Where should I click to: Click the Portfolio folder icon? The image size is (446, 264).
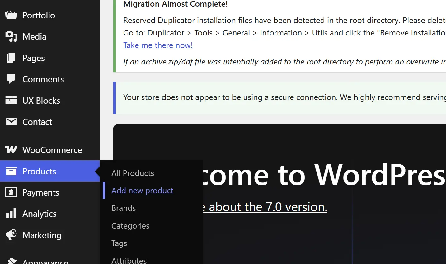(x=11, y=15)
